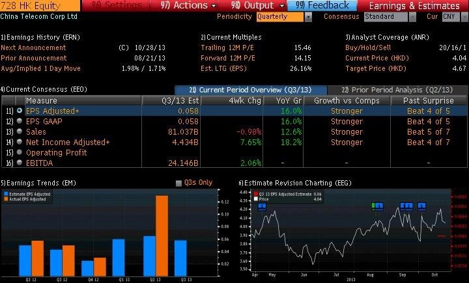Viewport: 469px width, 283px height.
Task: Click the 728 HK Equity ticker field
Action: pyautogui.click(x=40, y=5)
